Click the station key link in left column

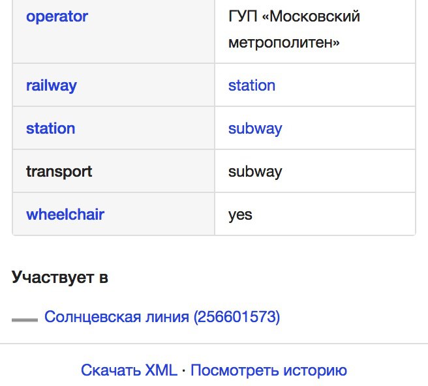50,128
